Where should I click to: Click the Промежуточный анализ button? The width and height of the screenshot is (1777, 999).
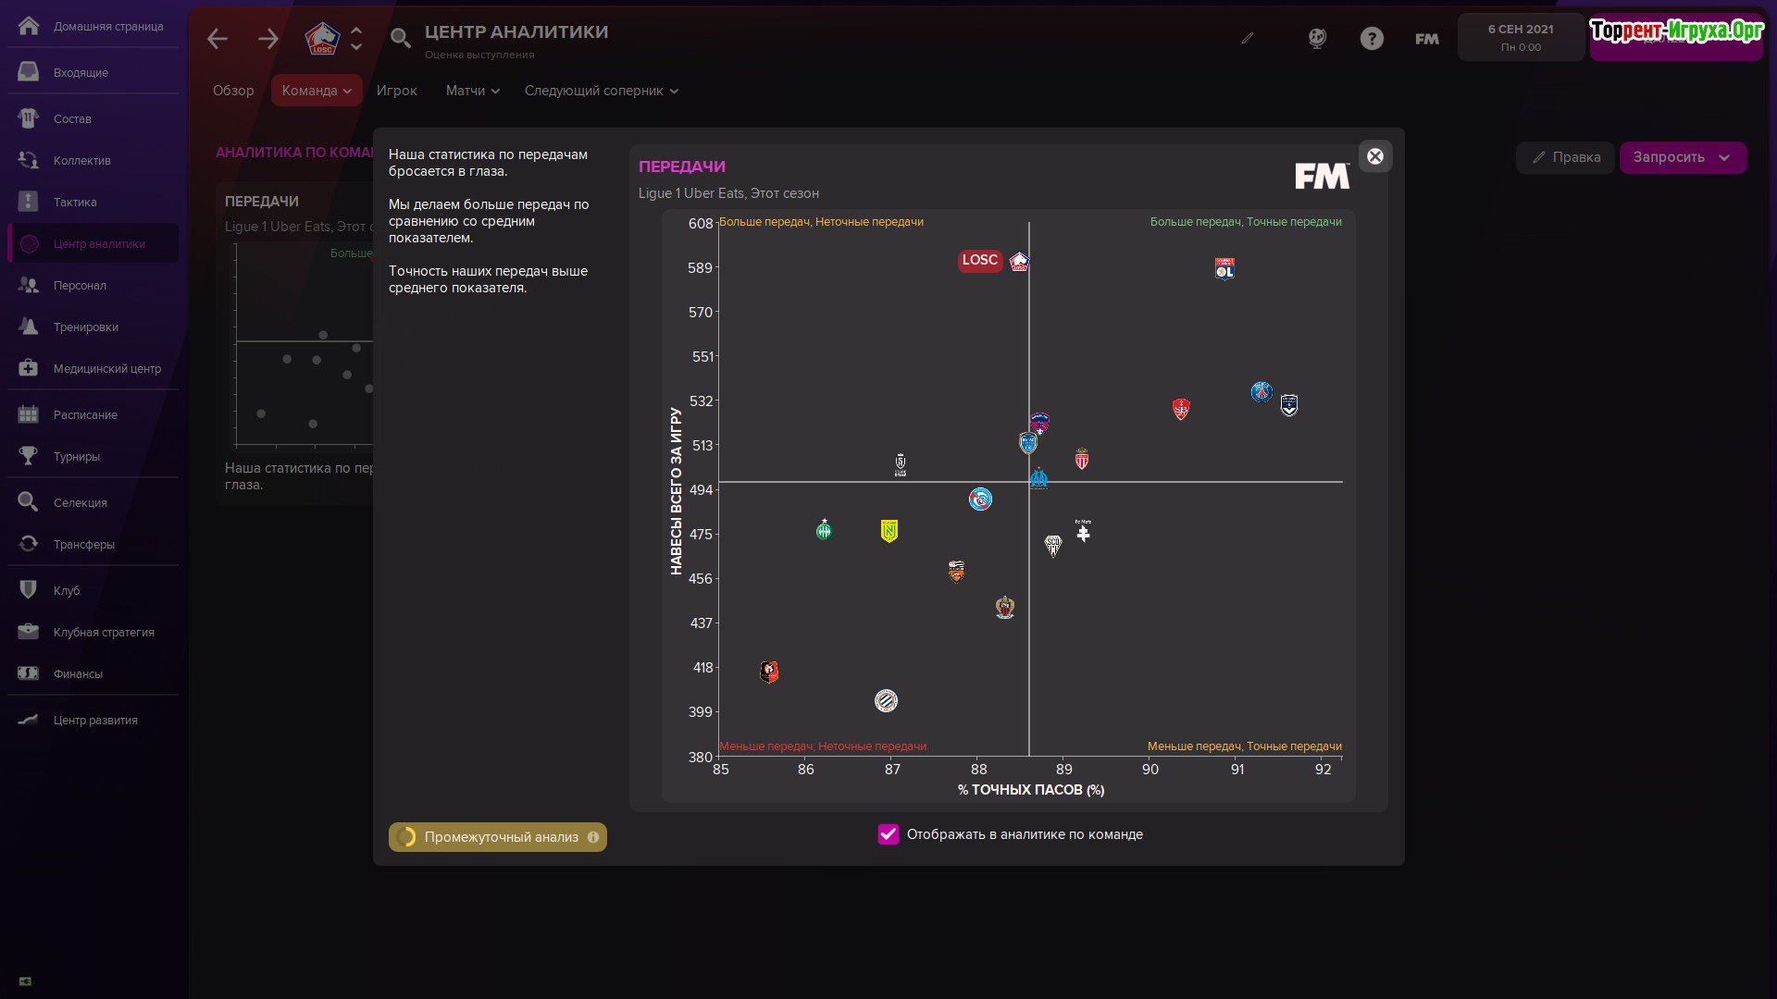498,837
